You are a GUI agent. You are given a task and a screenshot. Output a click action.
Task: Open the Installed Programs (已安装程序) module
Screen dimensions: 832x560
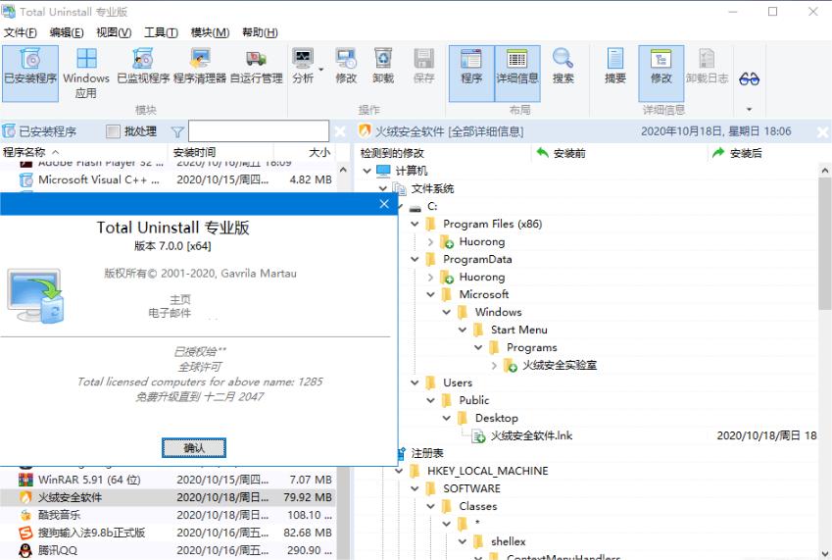[30, 74]
